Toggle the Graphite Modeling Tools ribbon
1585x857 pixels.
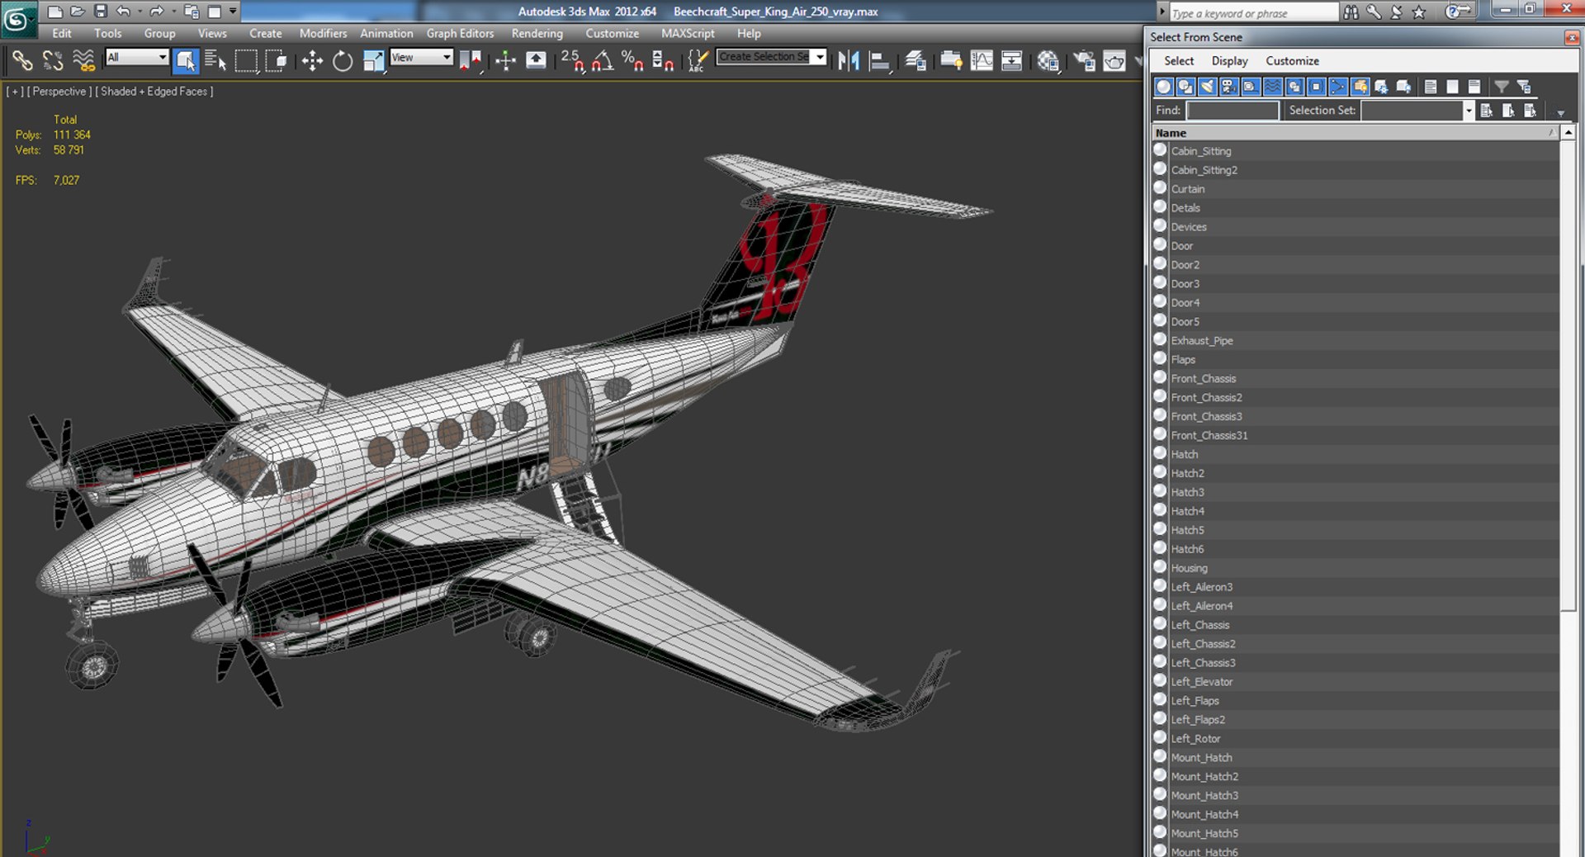[x=951, y=60]
